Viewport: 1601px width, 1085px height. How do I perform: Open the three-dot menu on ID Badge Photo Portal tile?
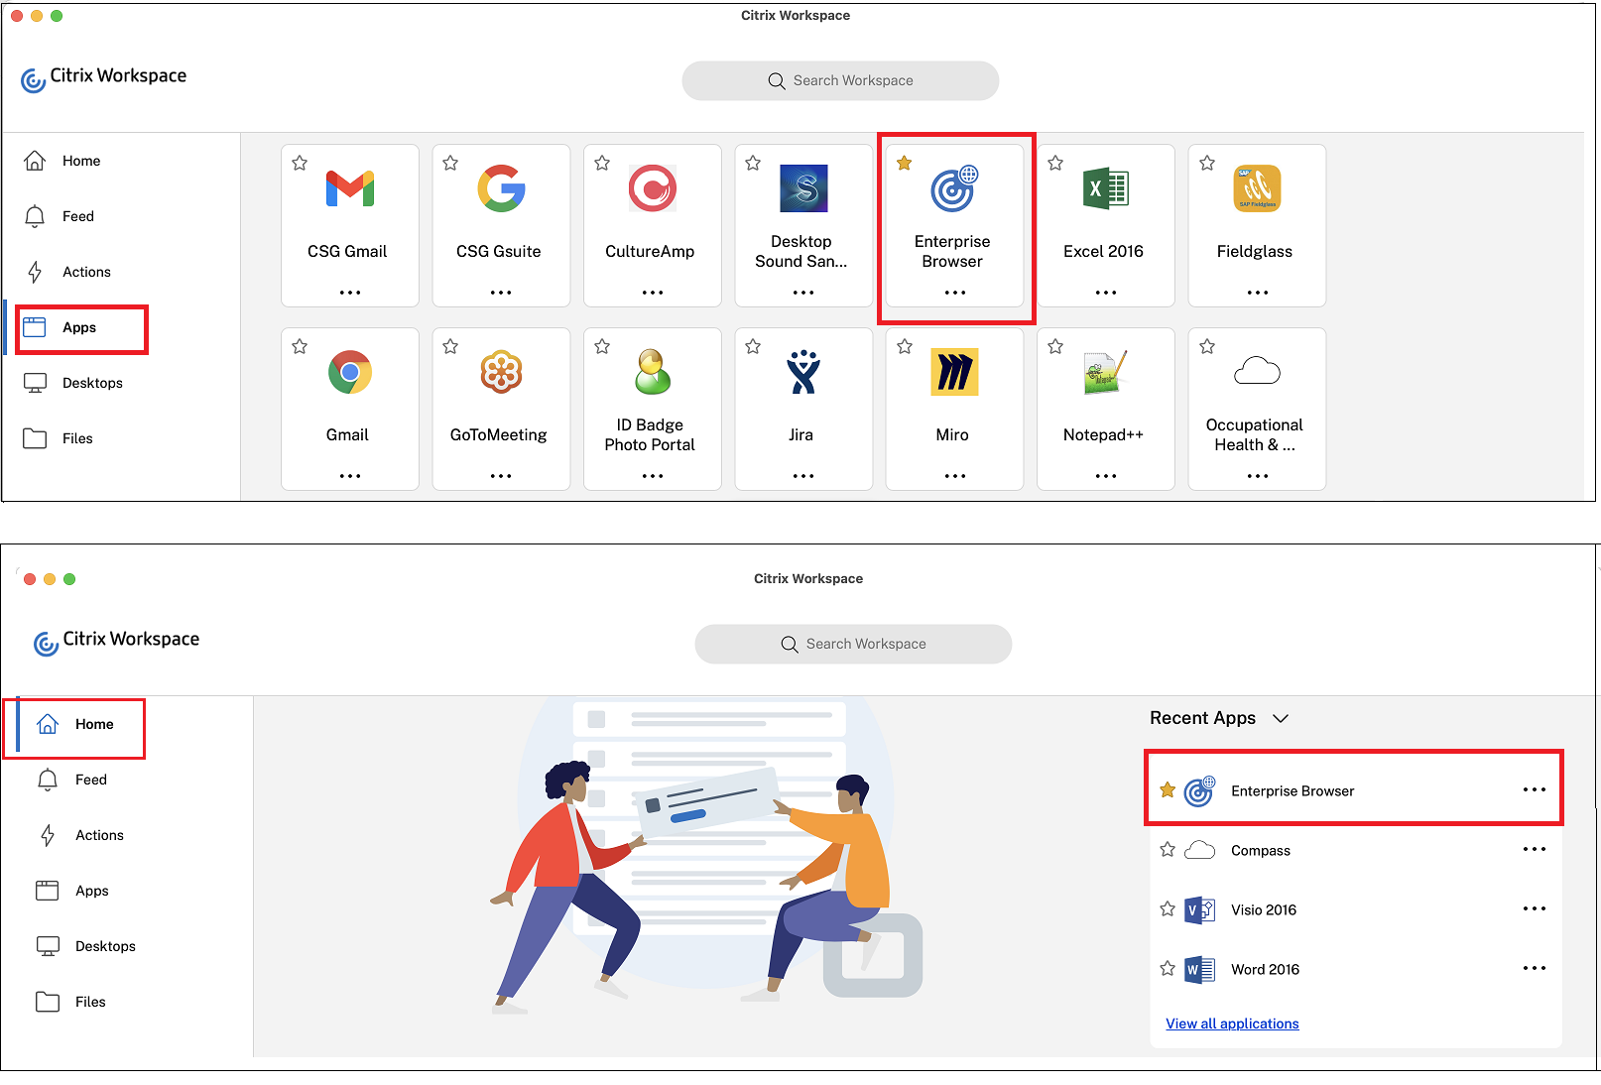652,476
